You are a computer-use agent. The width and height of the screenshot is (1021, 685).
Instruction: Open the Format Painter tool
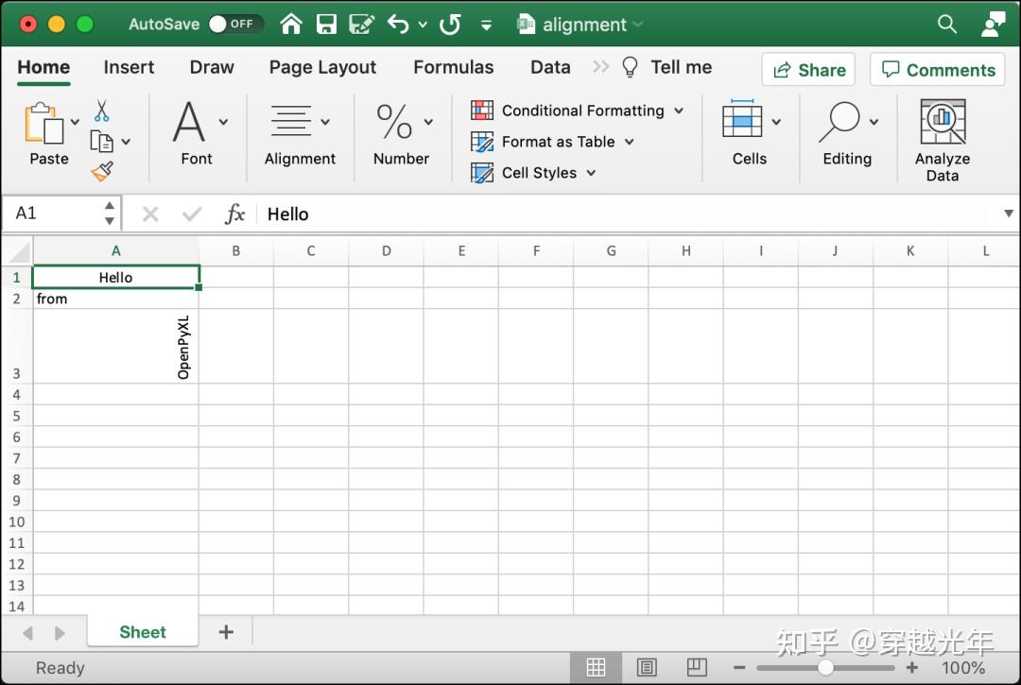pos(102,172)
